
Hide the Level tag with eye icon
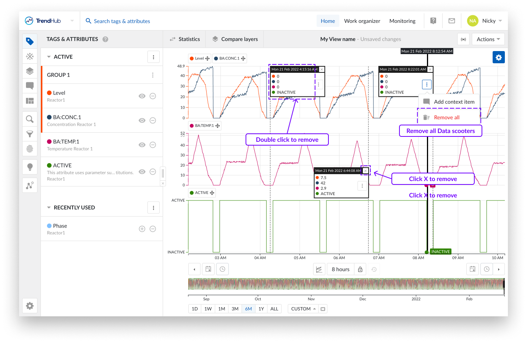(142, 96)
